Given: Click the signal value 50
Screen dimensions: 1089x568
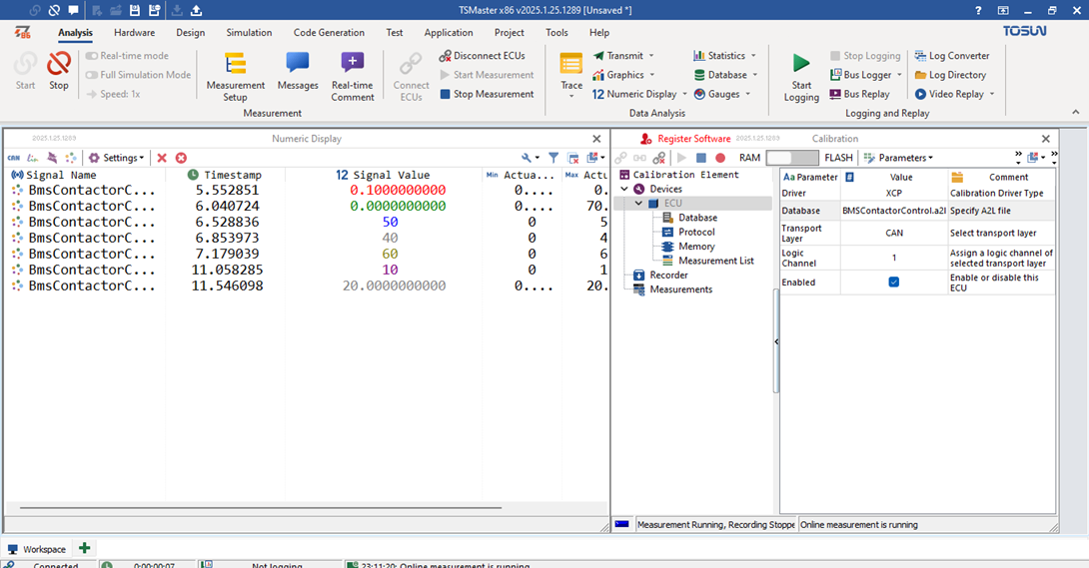Looking at the screenshot, I should coord(390,222).
